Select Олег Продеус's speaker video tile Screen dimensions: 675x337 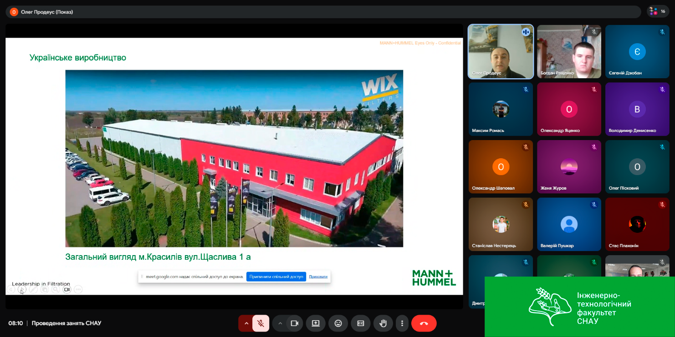pos(501,51)
